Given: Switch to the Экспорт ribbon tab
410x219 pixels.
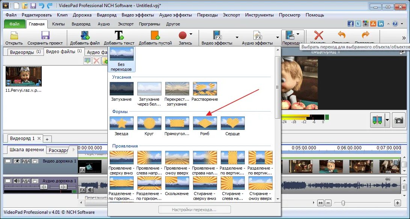Looking at the screenshot, I should coord(125,24).
